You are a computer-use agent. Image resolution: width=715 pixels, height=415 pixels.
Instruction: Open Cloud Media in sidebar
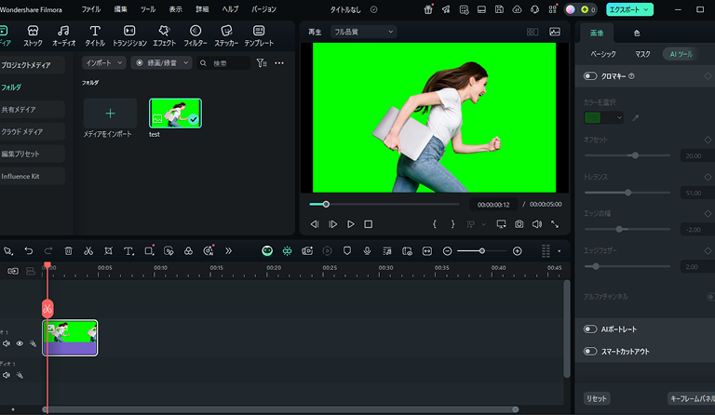coord(32,131)
